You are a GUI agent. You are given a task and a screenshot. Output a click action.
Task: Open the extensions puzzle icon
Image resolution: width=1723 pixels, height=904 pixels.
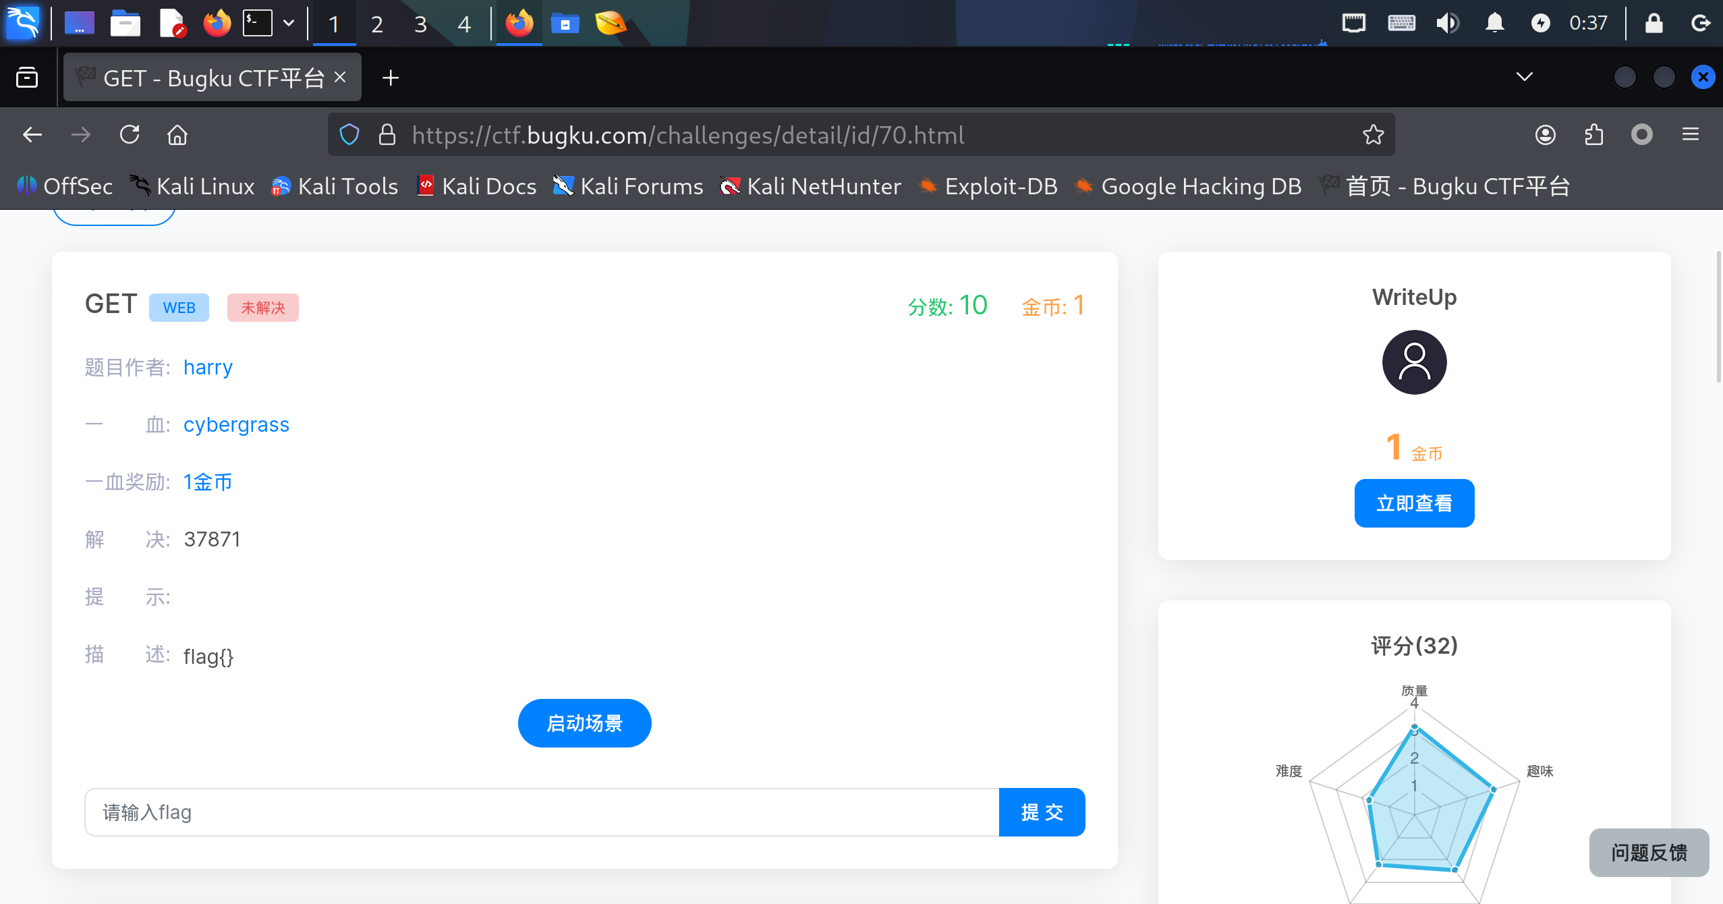point(1594,135)
